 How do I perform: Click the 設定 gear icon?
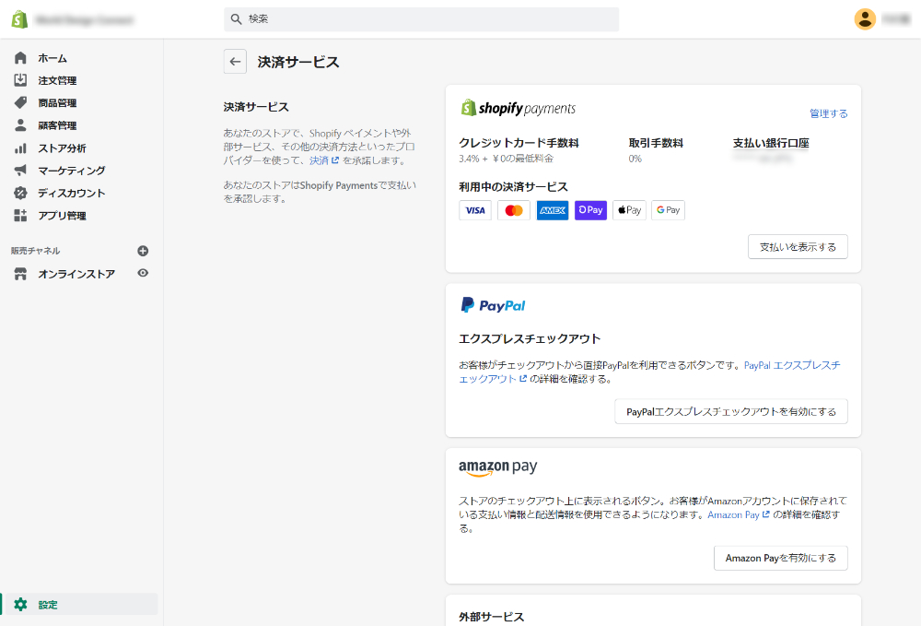20,604
